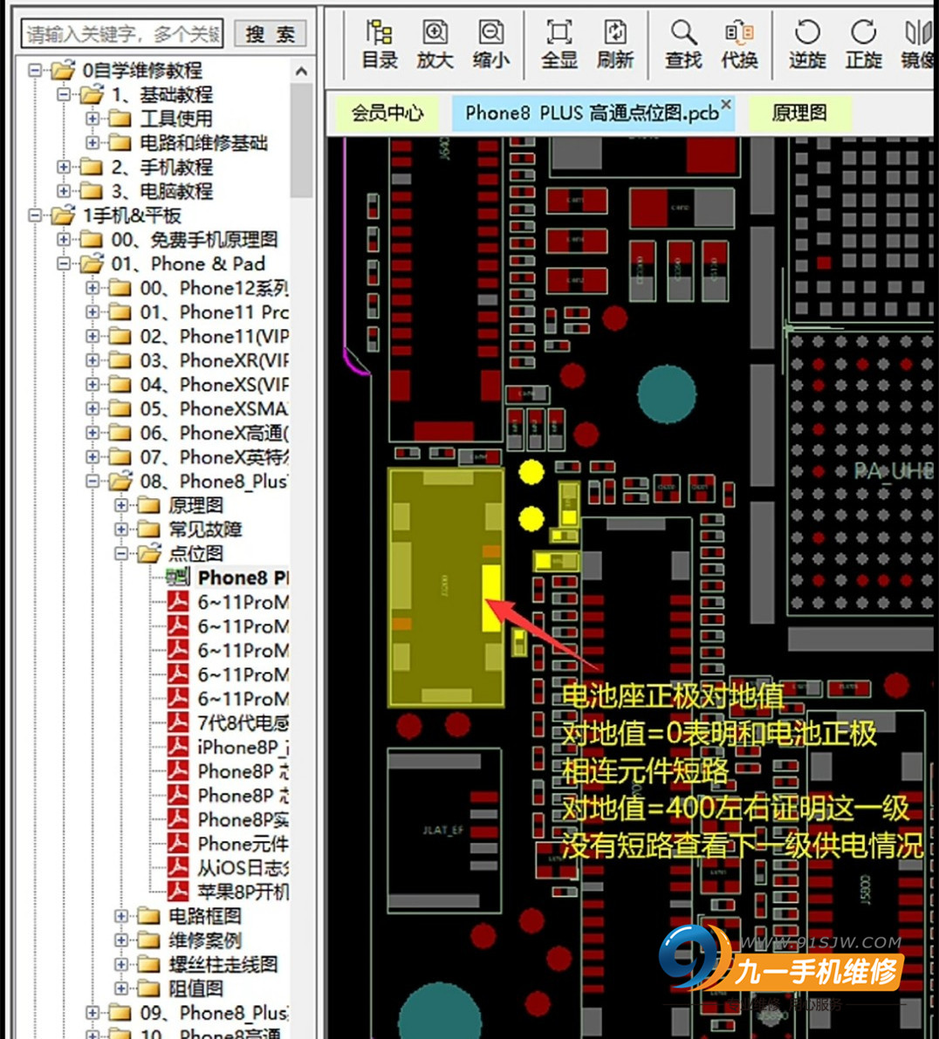Open the 目录 directory toolbar icon
This screenshot has width=939, height=1039.
tap(380, 44)
